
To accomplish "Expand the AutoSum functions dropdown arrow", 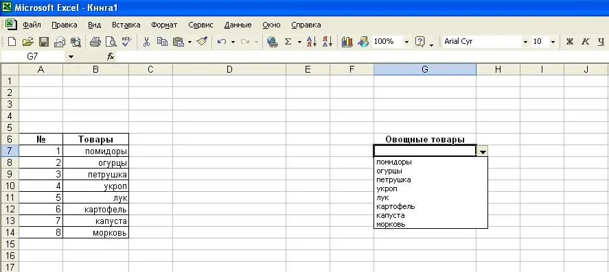I will point(299,42).
